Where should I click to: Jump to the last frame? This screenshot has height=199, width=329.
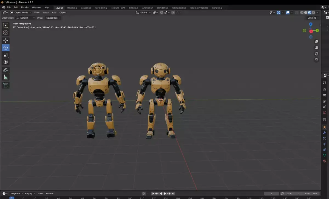tap(173, 194)
